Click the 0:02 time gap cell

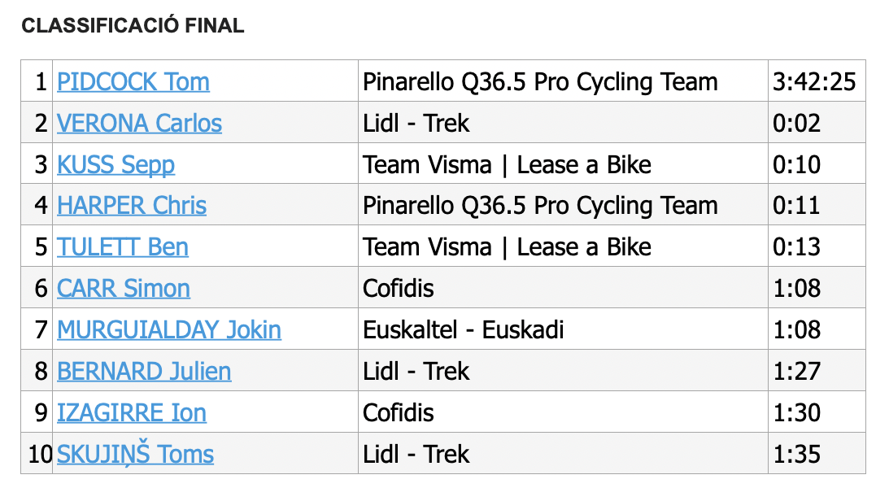point(817,123)
